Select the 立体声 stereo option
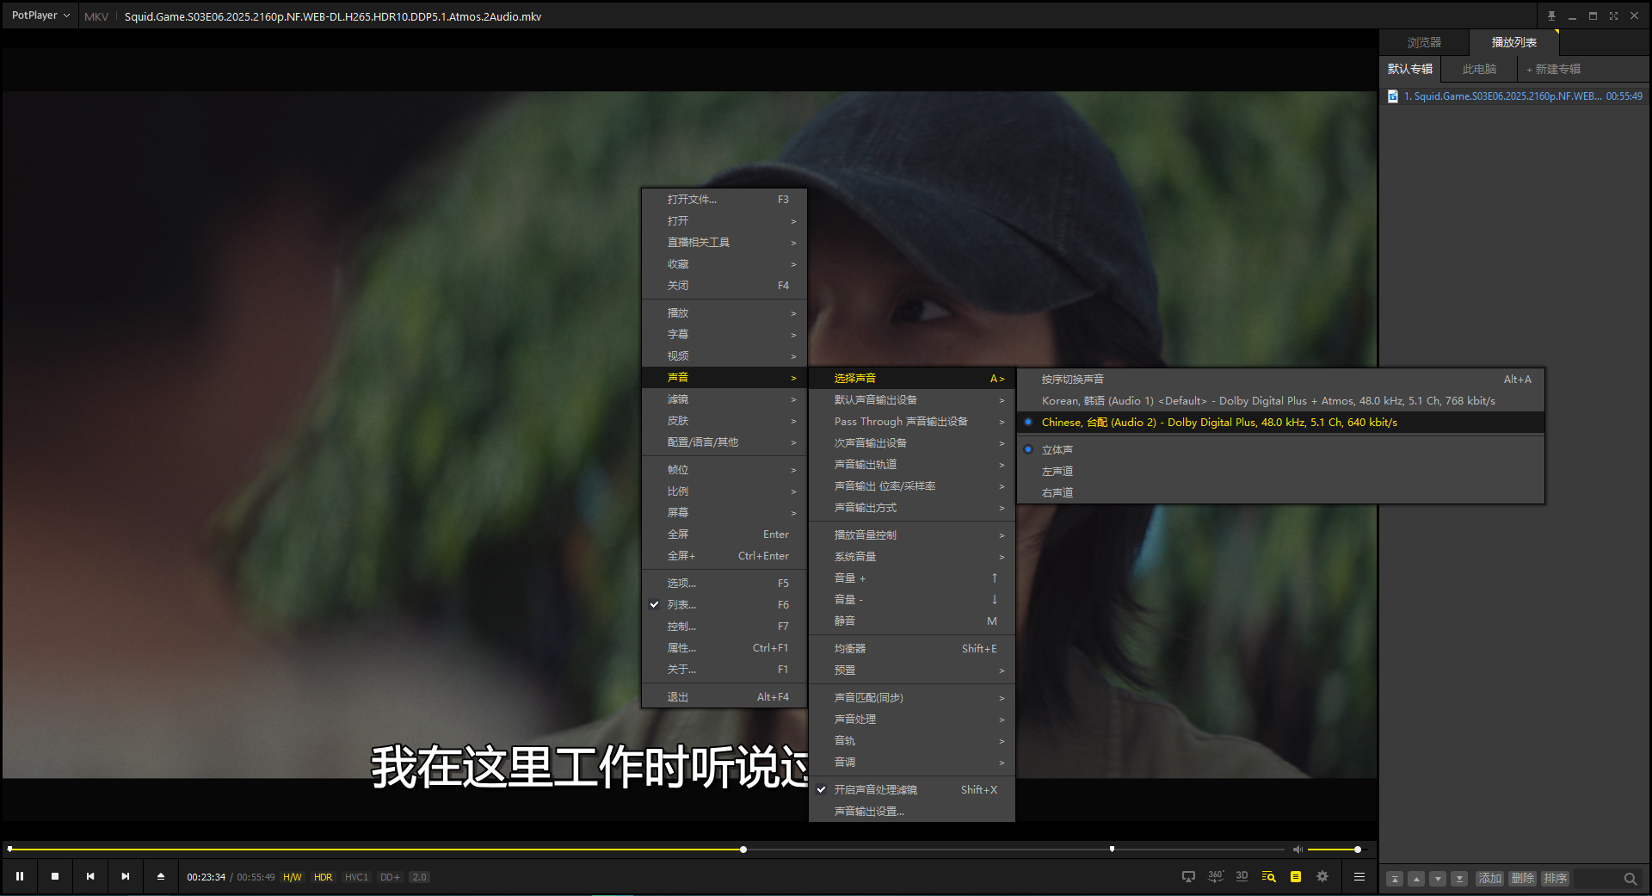Viewport: 1652px width, 896px height. (x=1057, y=448)
